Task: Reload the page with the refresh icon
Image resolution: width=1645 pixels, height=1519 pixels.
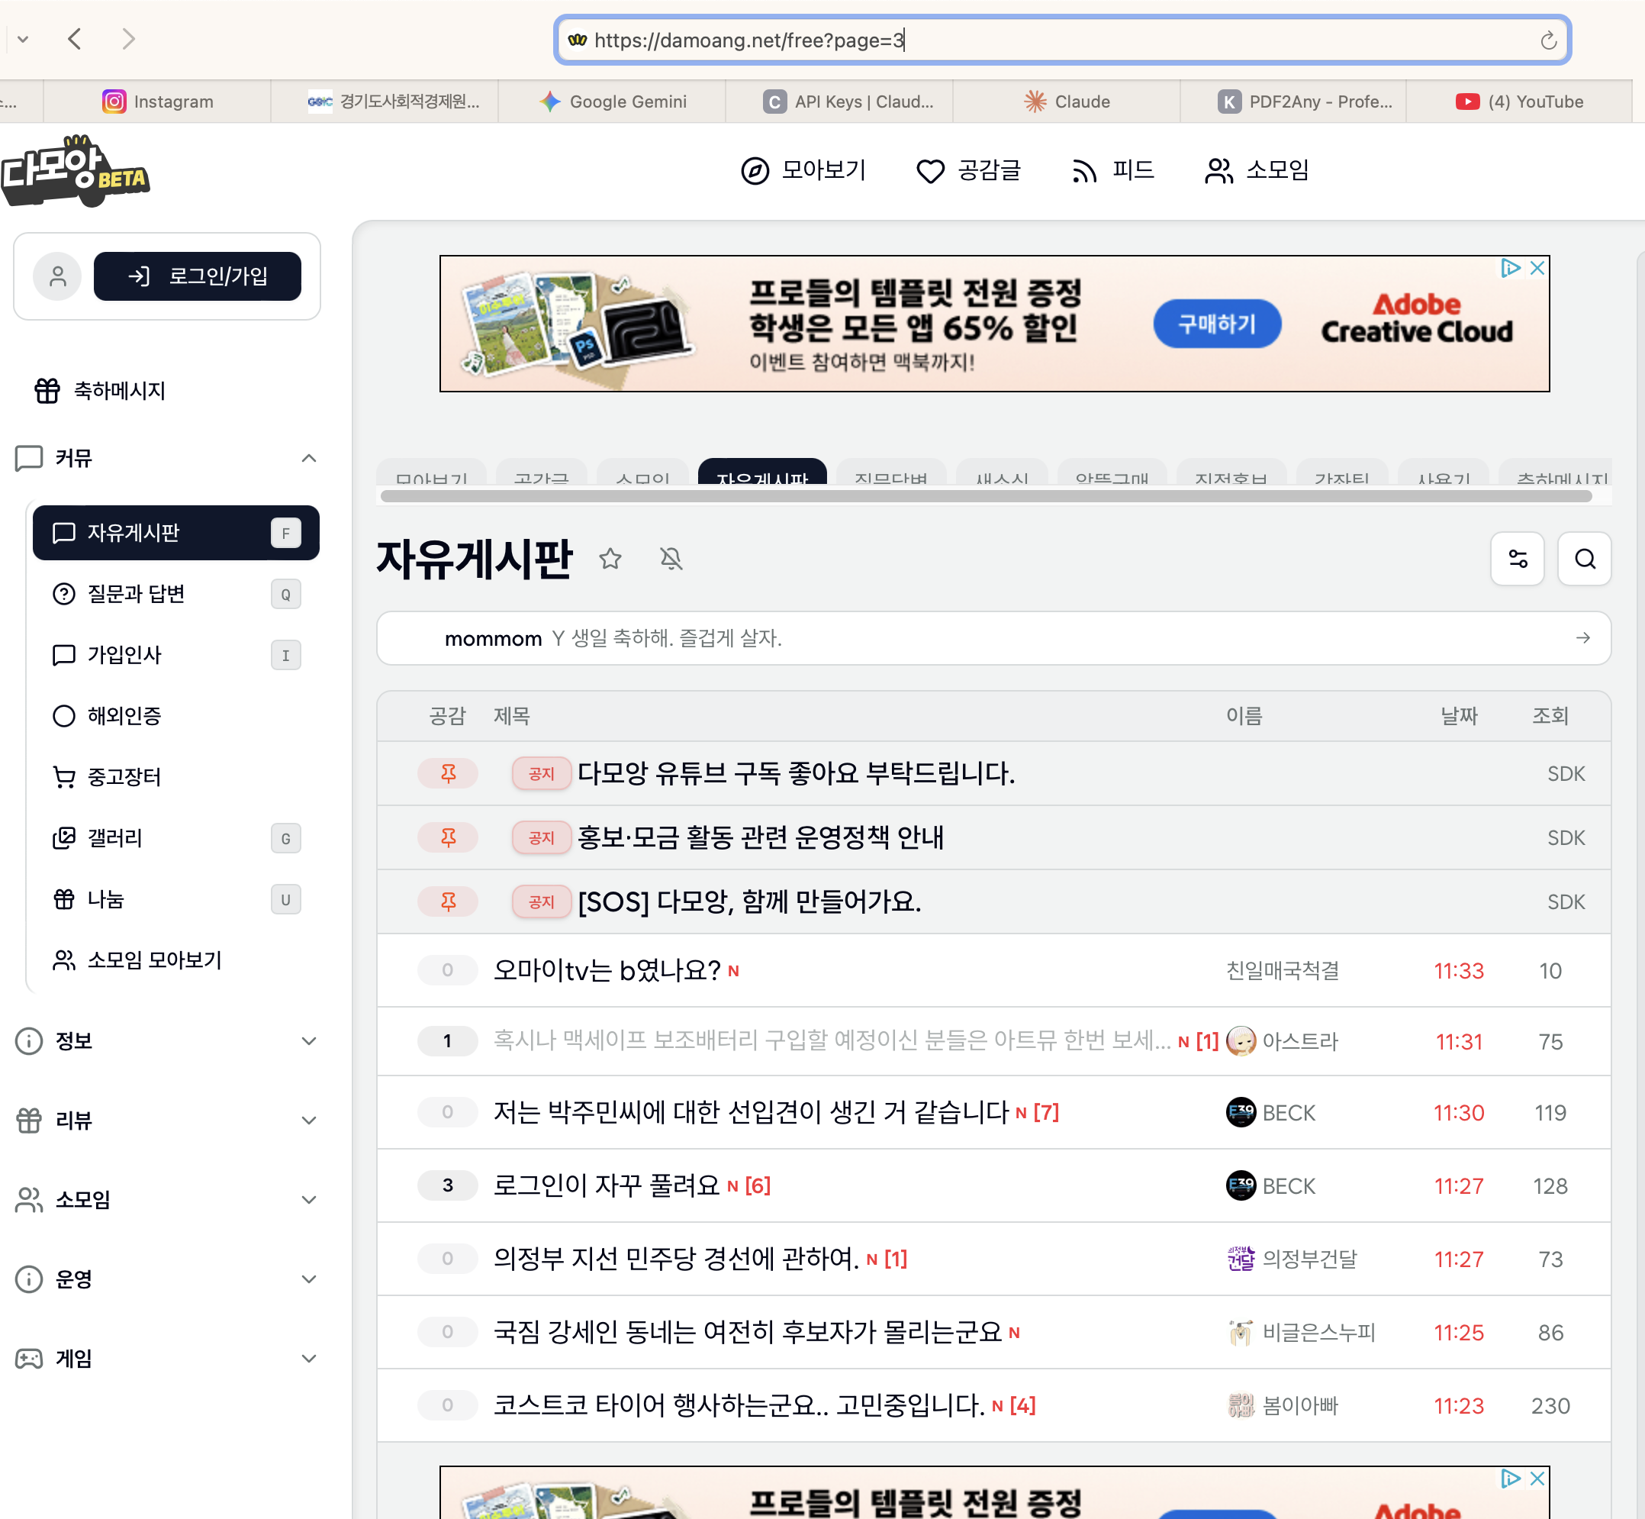Action: (x=1548, y=40)
